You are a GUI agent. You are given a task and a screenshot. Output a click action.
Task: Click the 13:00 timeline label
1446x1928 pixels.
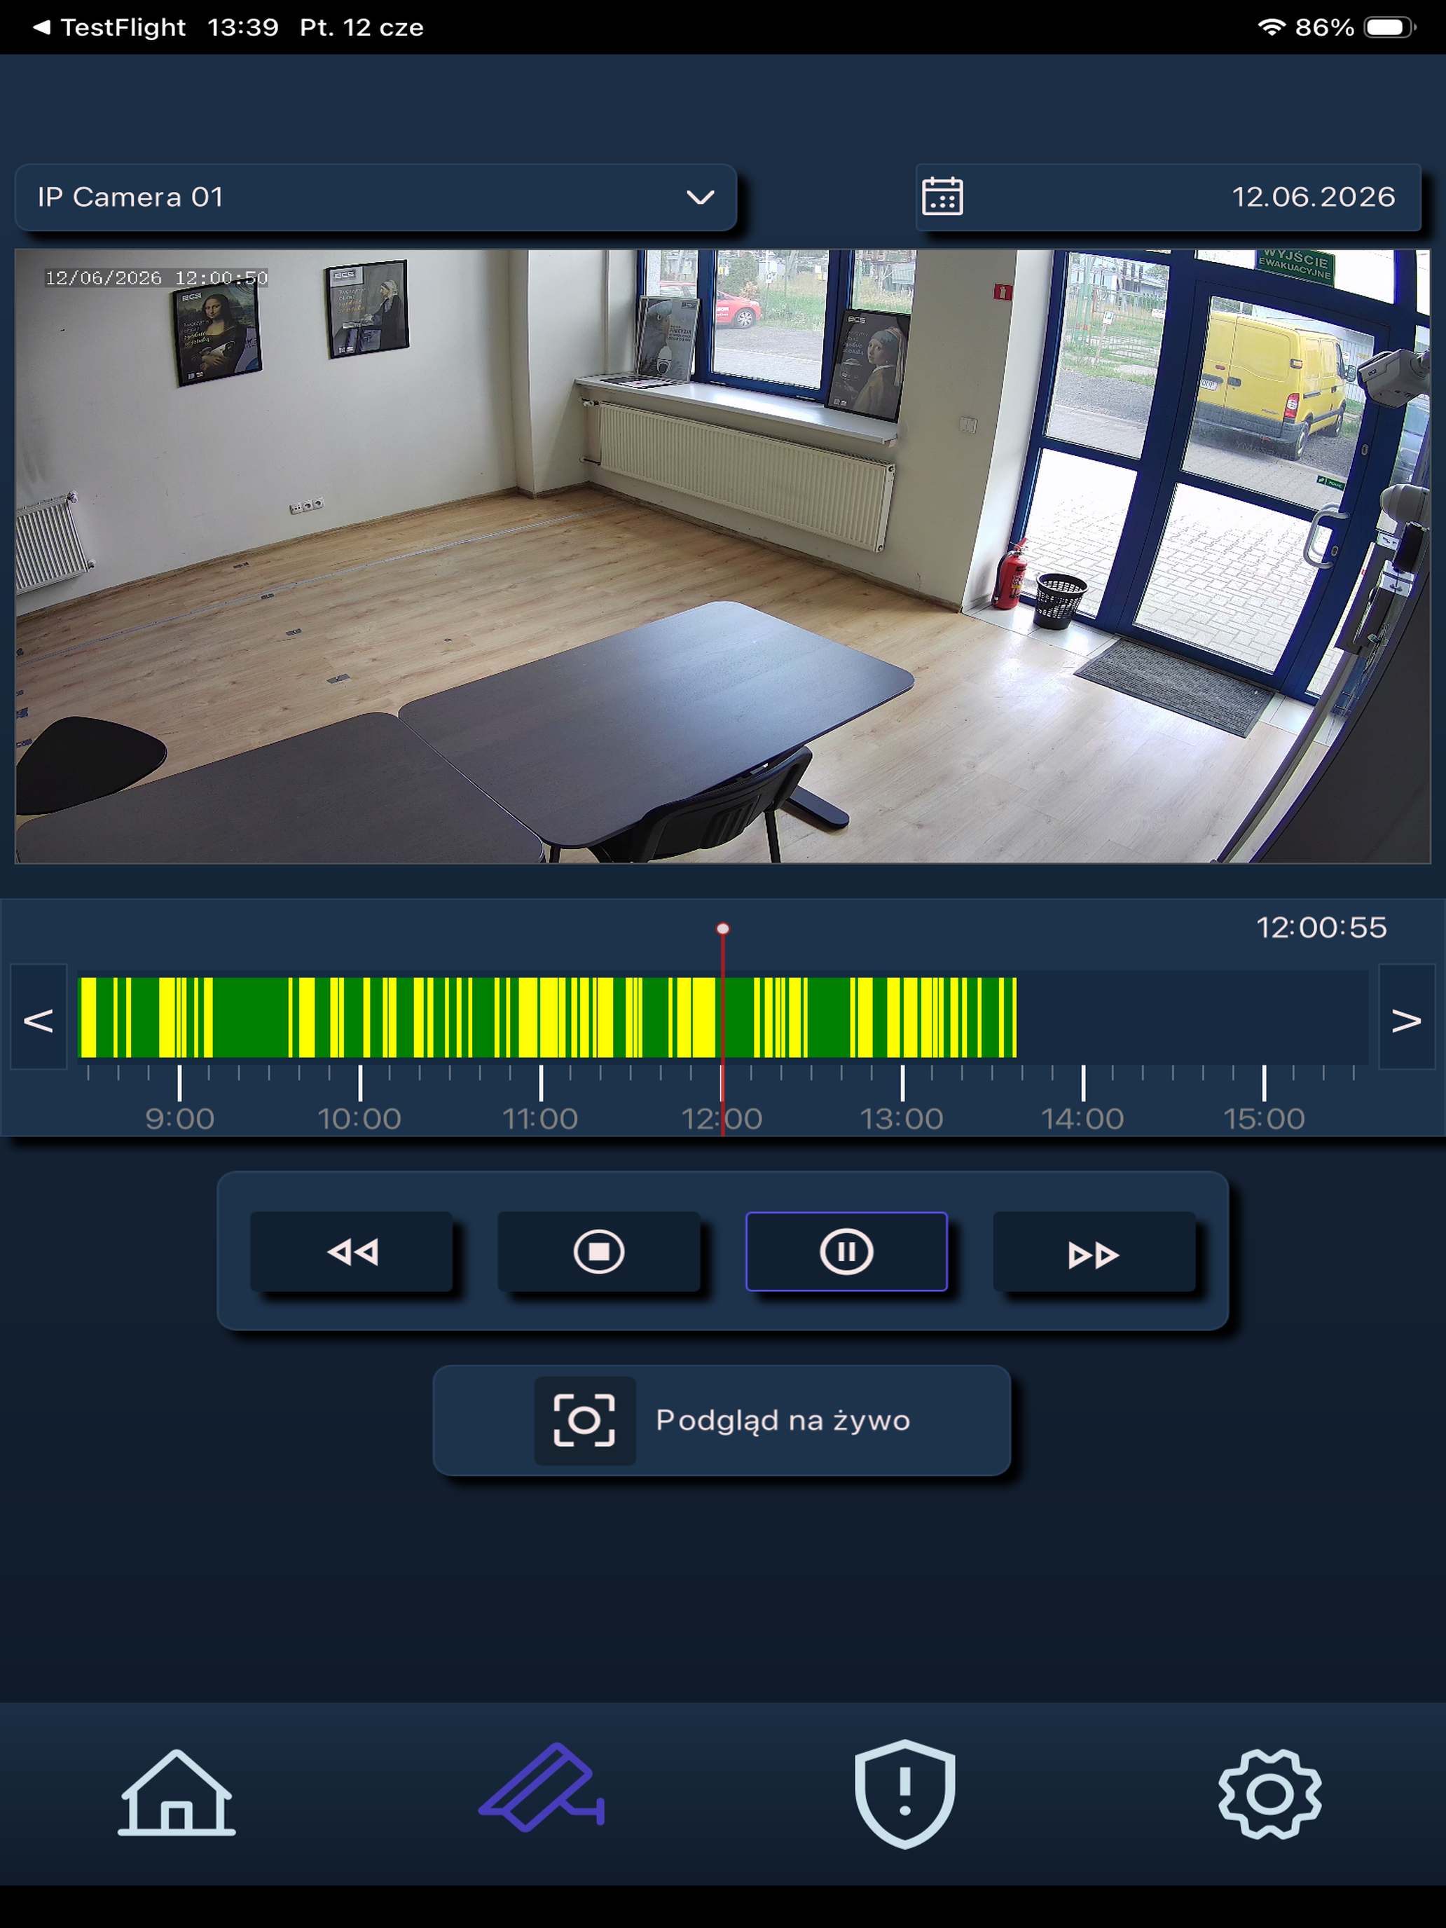(x=902, y=1118)
